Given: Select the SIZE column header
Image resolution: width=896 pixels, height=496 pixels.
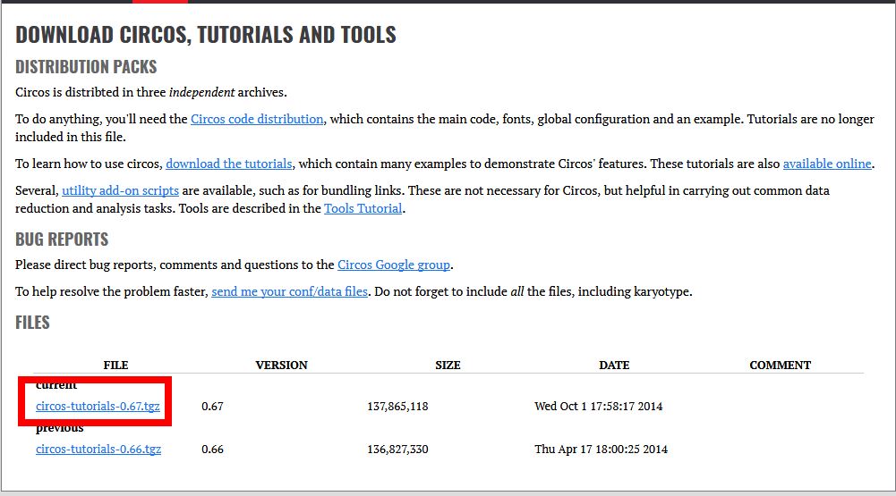Looking at the screenshot, I should [x=448, y=365].
